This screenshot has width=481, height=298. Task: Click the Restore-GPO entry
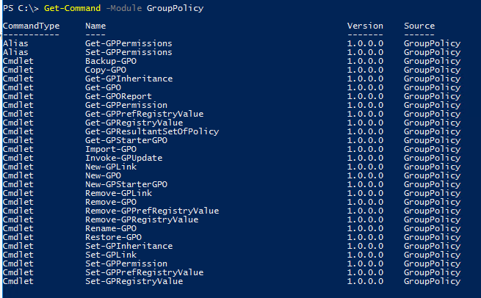113,237
